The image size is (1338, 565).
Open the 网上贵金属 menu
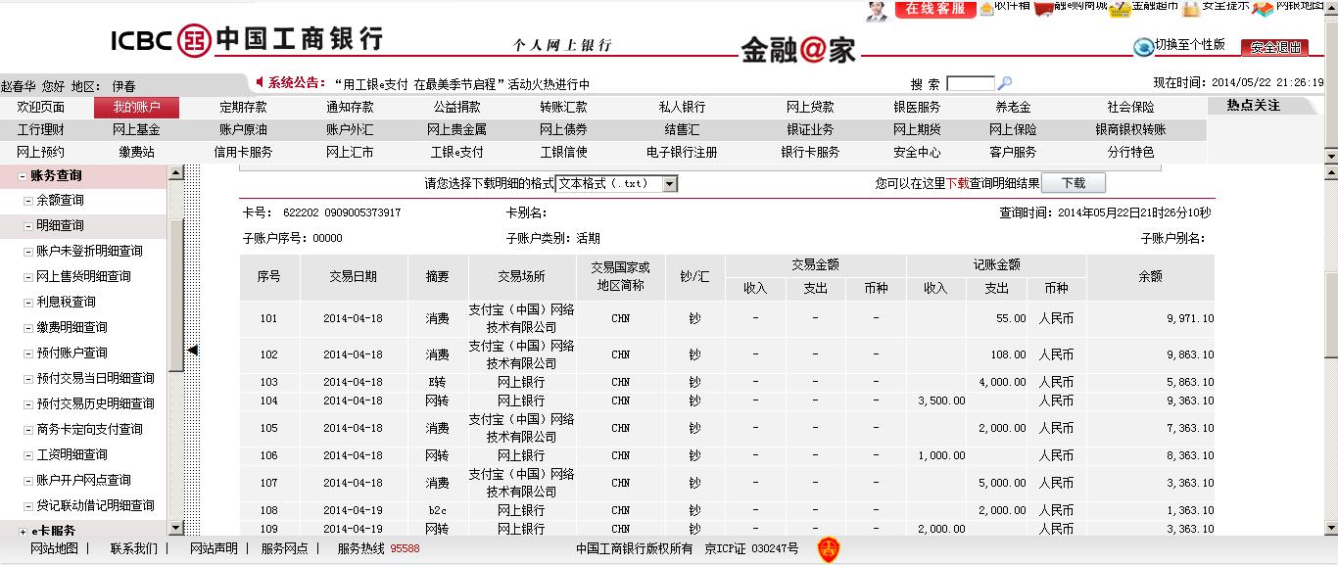[456, 129]
